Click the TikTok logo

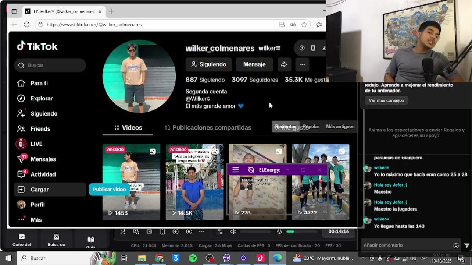coord(37,46)
